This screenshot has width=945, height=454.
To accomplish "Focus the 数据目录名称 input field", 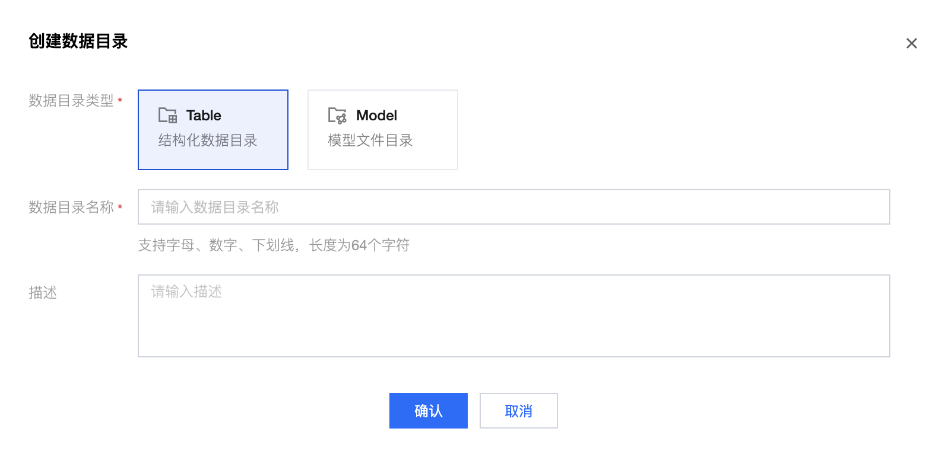I will pyautogui.click(x=513, y=207).
